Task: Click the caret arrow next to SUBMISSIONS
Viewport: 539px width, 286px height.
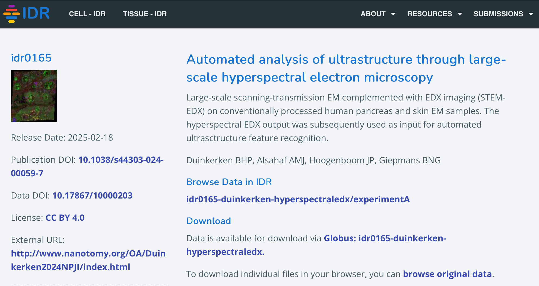Action: coord(531,14)
